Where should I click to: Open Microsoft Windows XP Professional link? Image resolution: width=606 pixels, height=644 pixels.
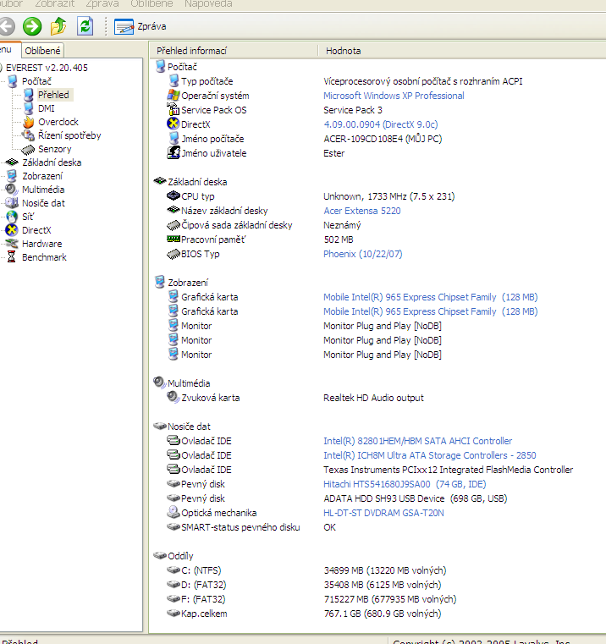coord(394,96)
